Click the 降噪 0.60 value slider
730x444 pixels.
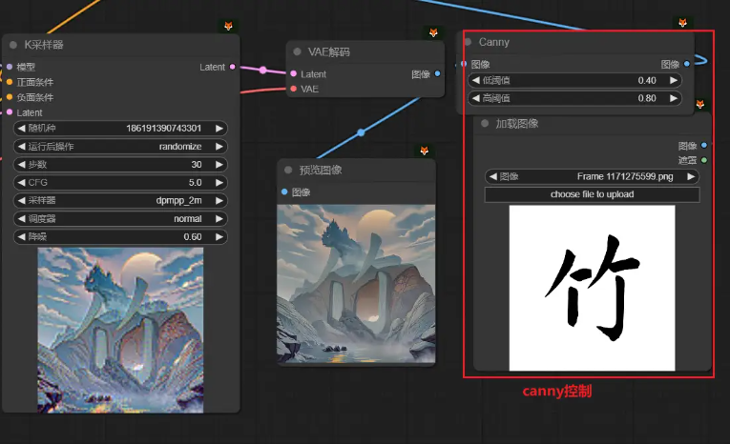(120, 236)
